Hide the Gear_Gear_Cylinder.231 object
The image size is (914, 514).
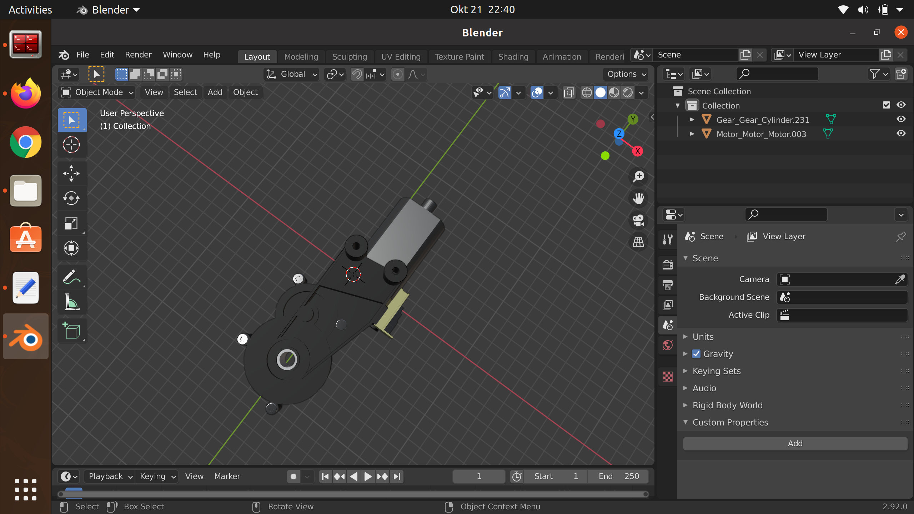click(902, 119)
